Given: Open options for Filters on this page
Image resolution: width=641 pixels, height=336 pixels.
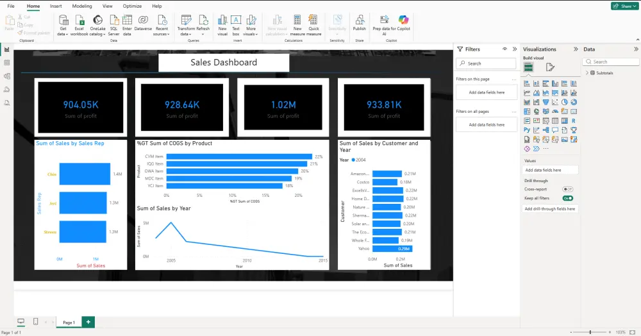Looking at the screenshot, I should 514,80.
